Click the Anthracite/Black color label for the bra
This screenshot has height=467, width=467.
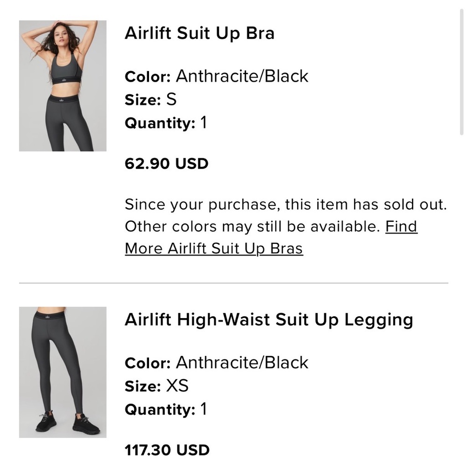click(241, 76)
